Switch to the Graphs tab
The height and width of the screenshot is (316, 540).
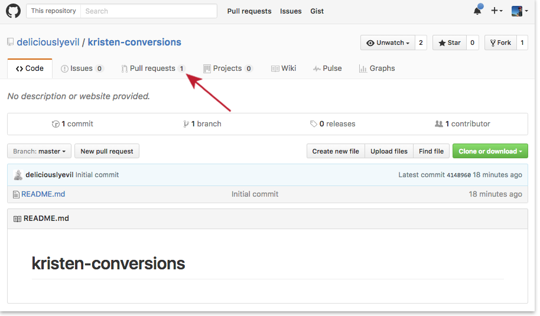(377, 69)
